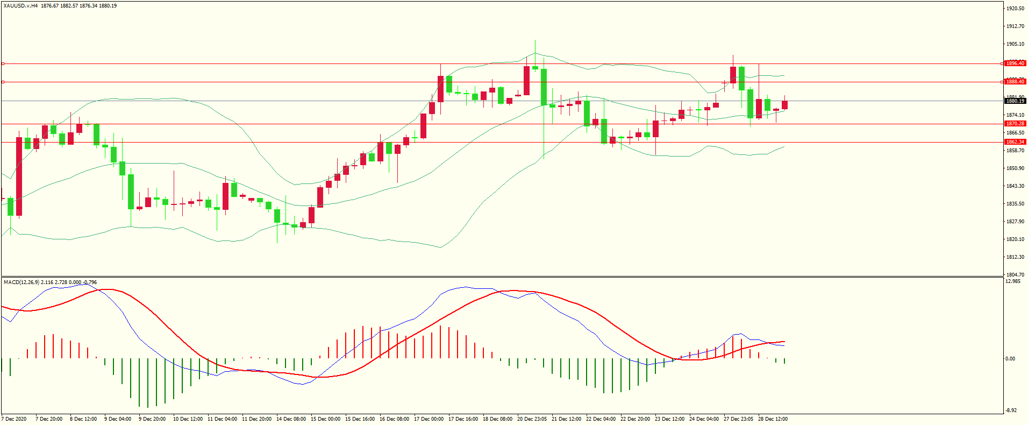Click the 28 Dec 12:00 time axis label
The image size is (1028, 425).
point(773,419)
